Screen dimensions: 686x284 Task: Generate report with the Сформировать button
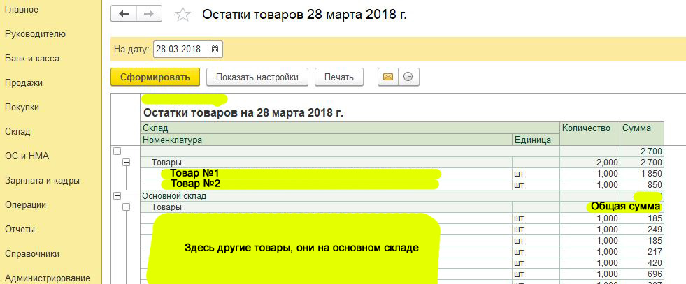[155, 77]
